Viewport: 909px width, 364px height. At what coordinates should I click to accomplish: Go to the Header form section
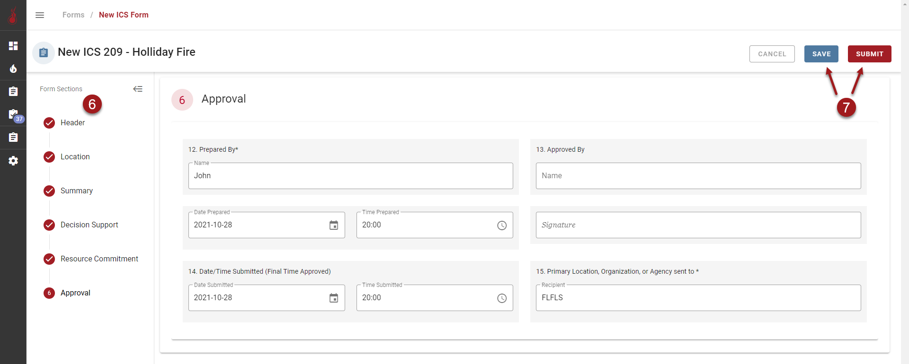coord(72,123)
